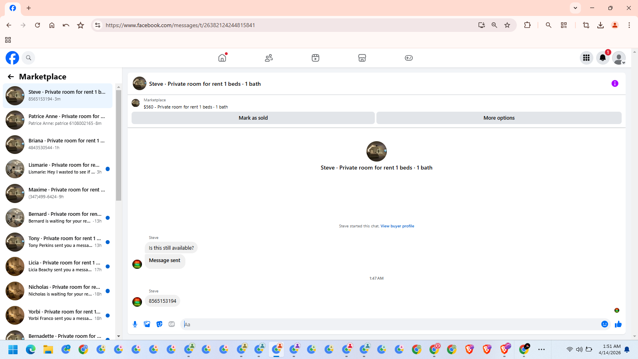This screenshot has height=359, width=638.
Task: Open the Gaming controller icon in top navigation
Action: (409, 58)
